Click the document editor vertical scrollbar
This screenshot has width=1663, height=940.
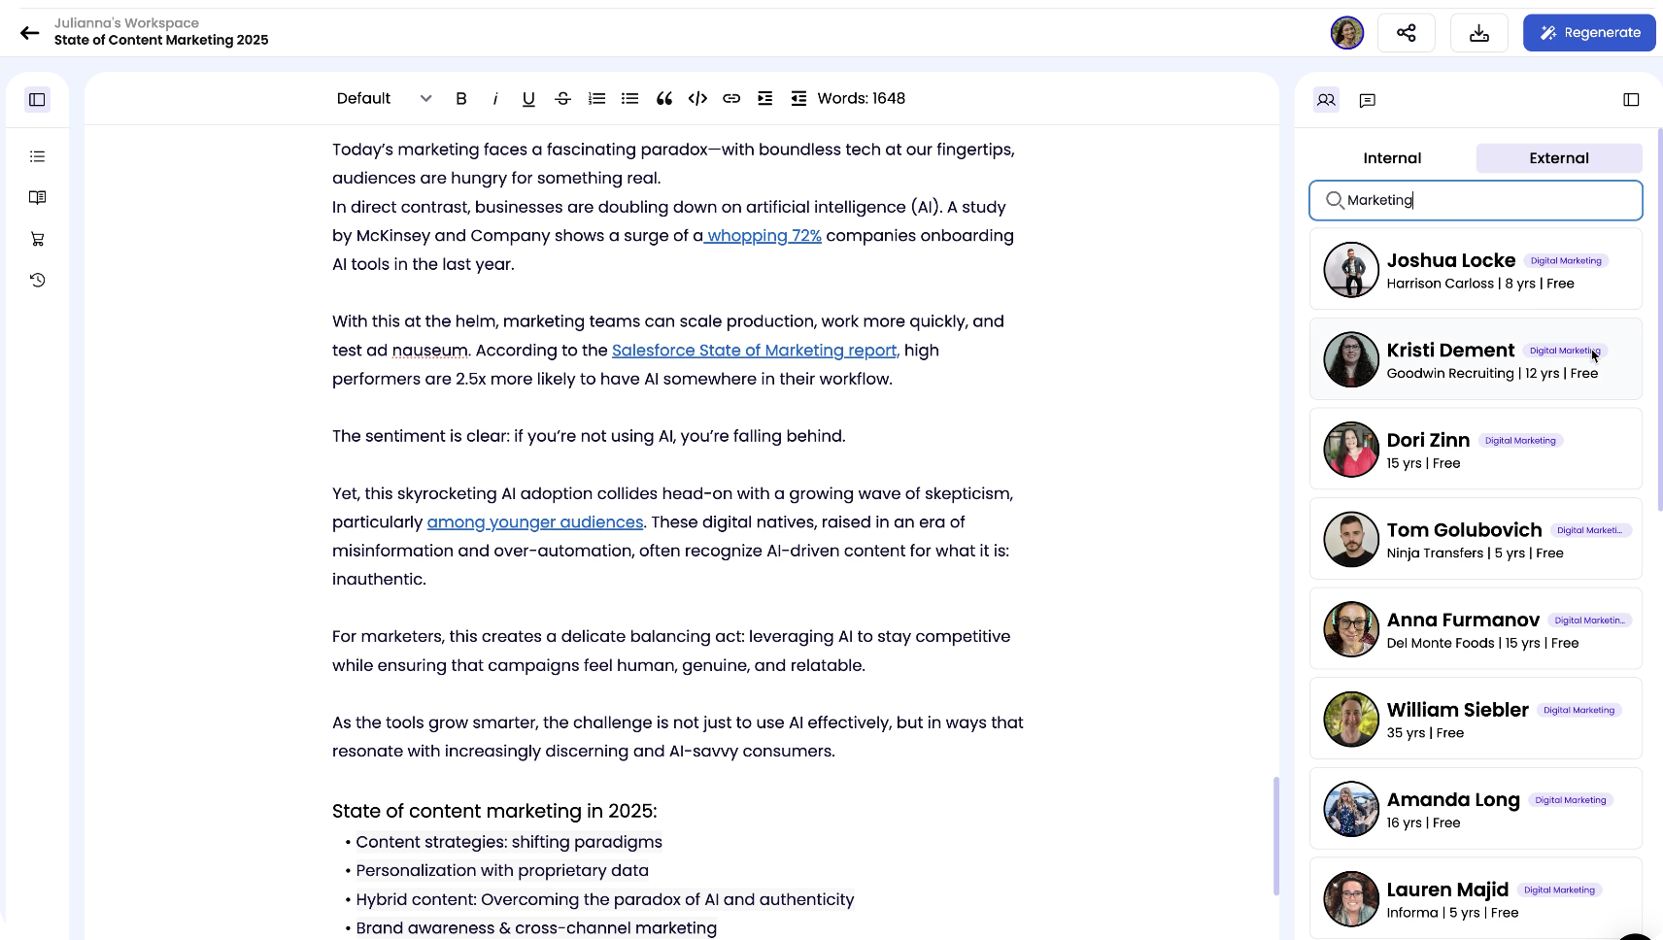tap(1275, 835)
